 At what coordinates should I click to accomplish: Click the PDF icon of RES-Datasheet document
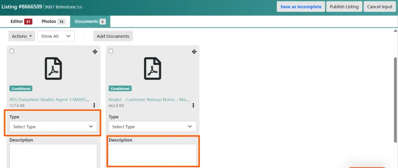point(53,68)
